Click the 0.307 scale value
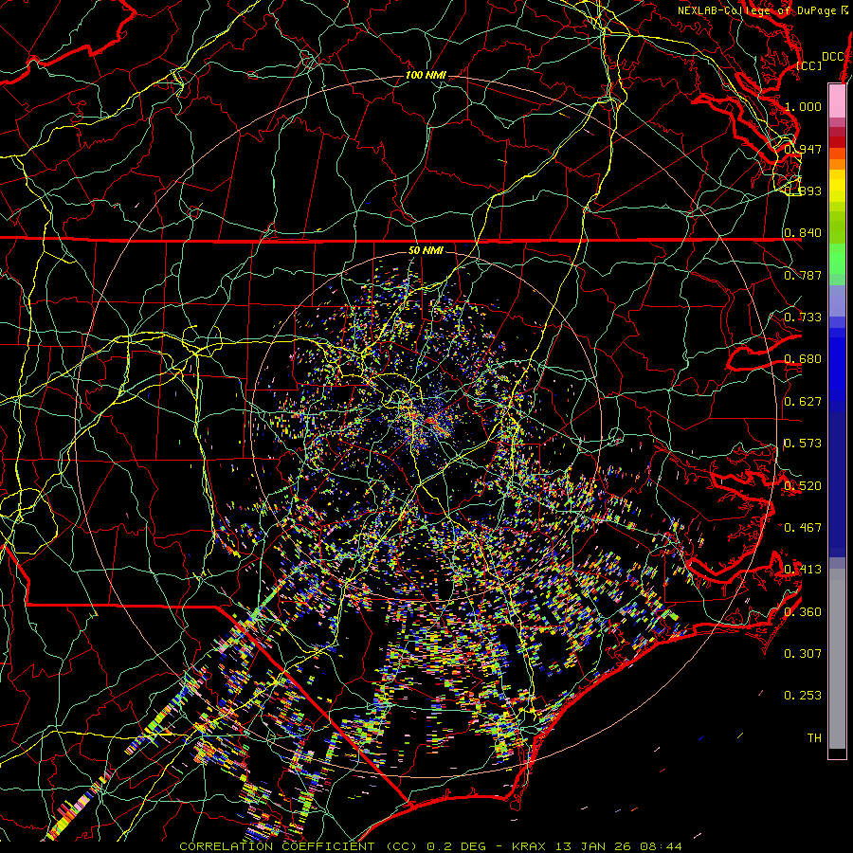This screenshot has width=853, height=853. coord(803,654)
